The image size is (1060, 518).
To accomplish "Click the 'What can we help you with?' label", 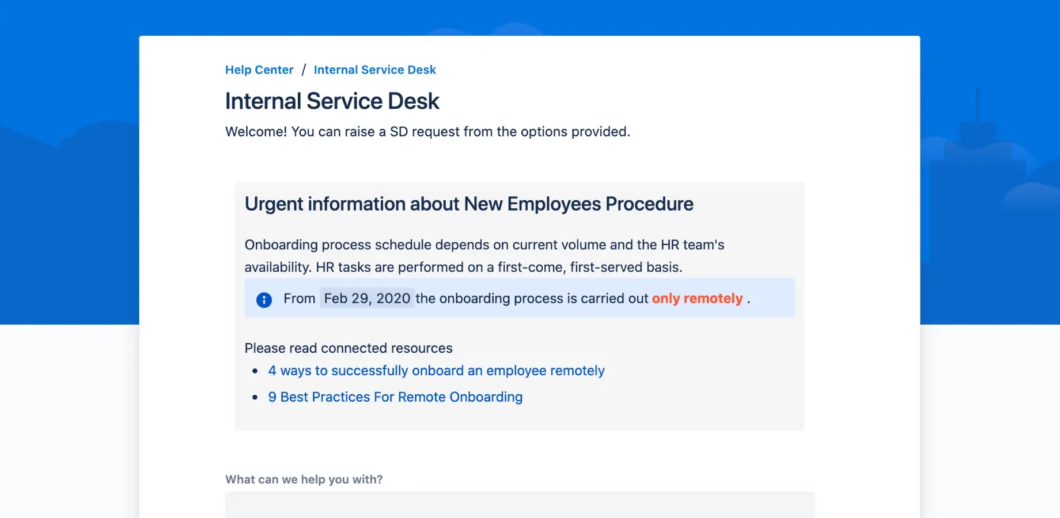I will (304, 479).
